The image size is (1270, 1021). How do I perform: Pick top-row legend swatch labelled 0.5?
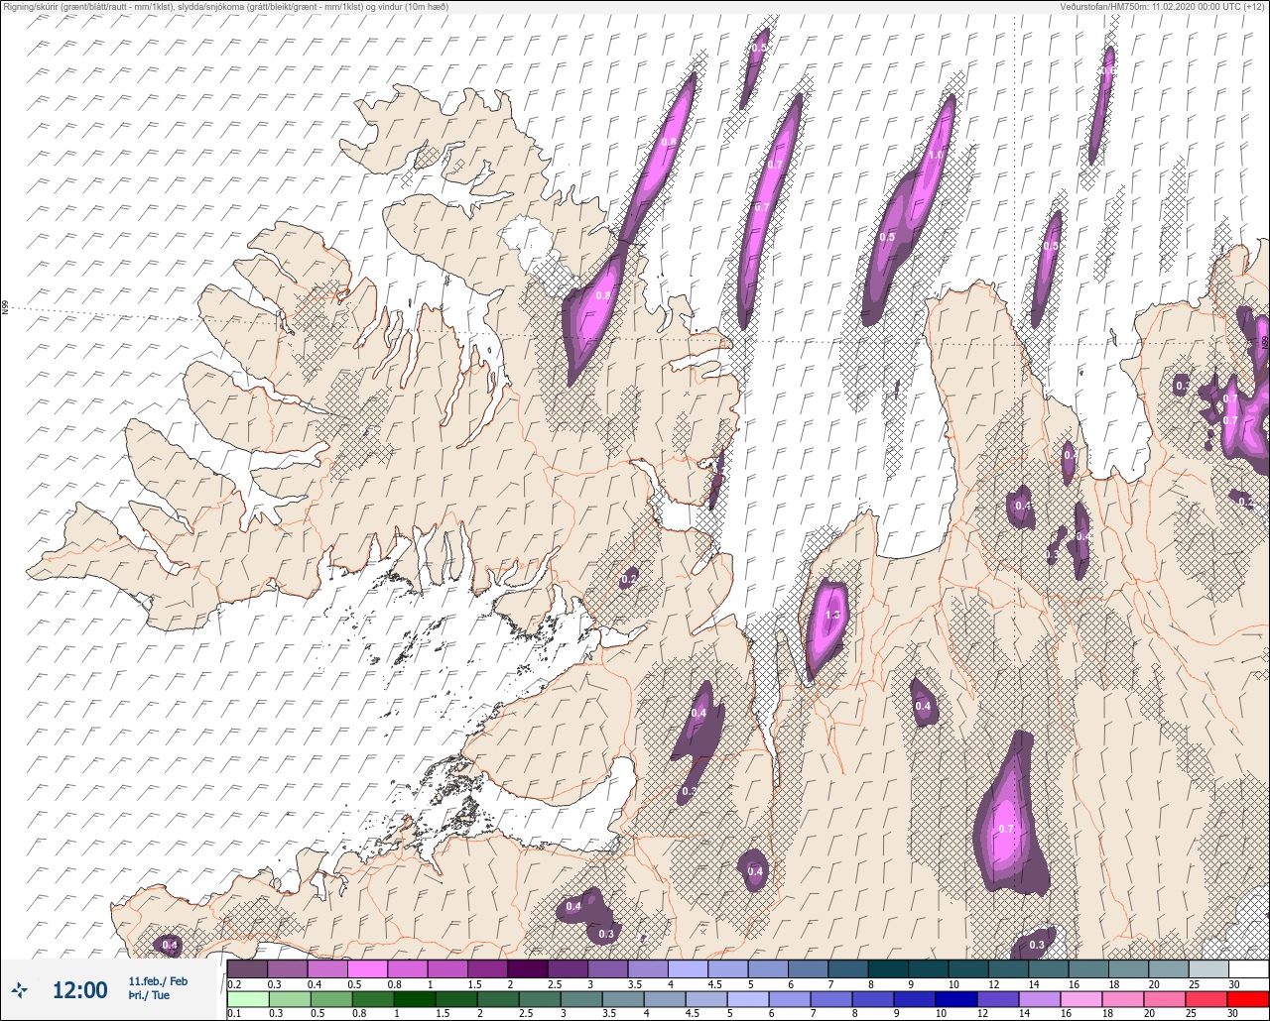(367, 968)
